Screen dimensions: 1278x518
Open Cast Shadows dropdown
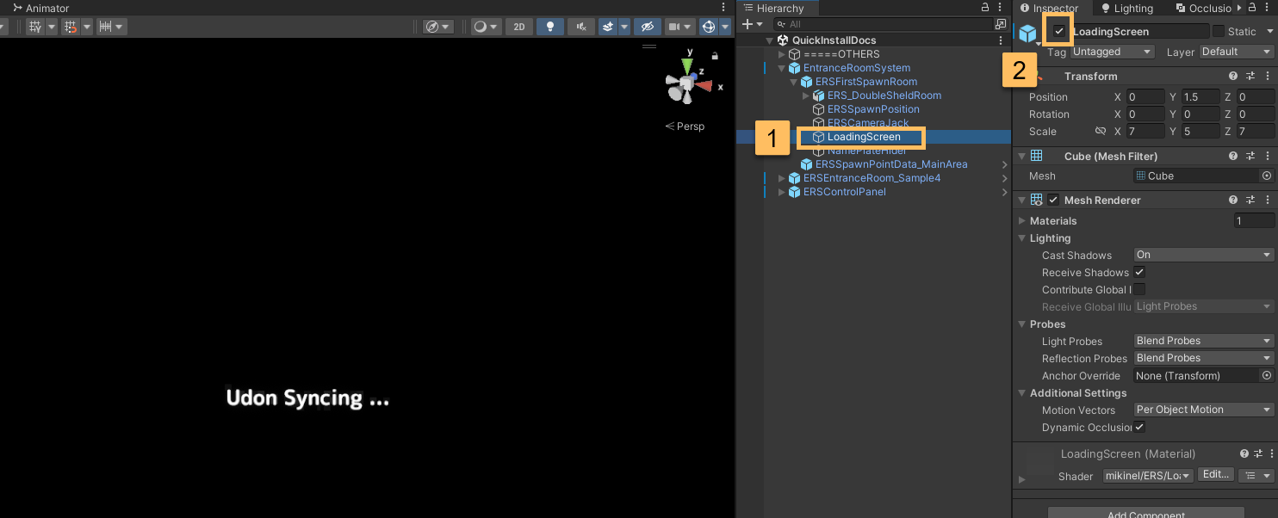pos(1203,255)
